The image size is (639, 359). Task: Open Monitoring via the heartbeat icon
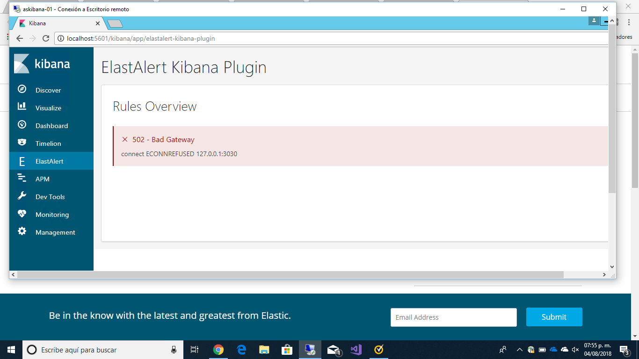pos(51,214)
